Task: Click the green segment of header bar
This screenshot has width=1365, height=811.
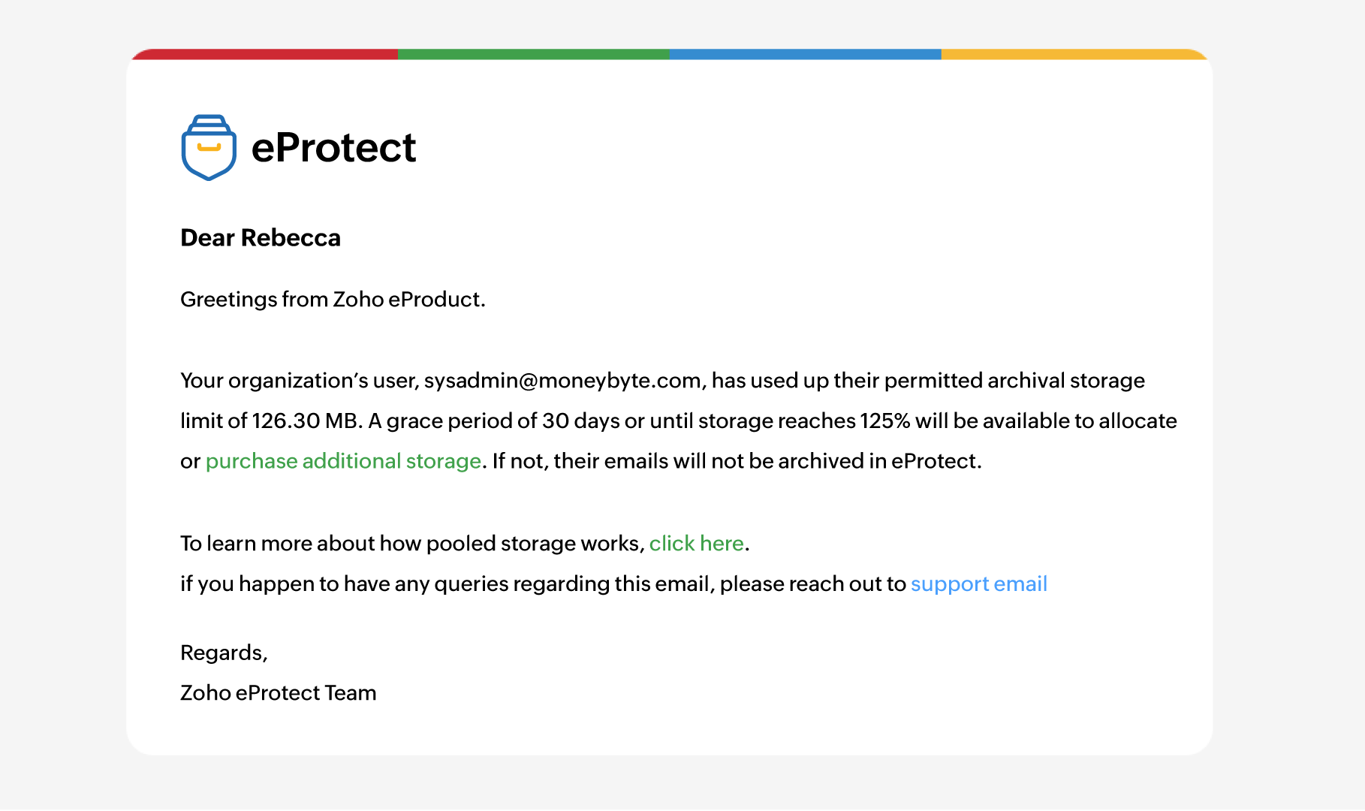Action: click(533, 54)
